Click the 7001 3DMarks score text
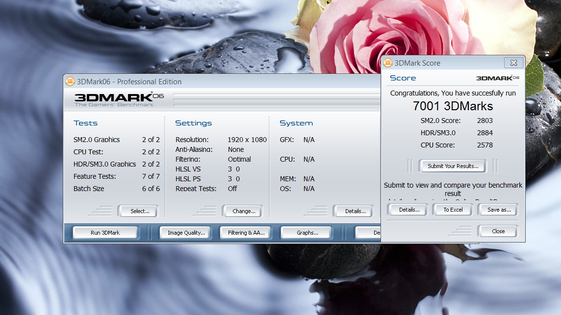This screenshot has height=315, width=561. click(x=453, y=106)
